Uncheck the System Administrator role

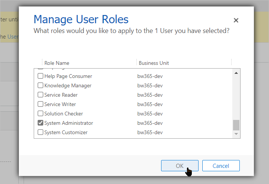(40, 123)
